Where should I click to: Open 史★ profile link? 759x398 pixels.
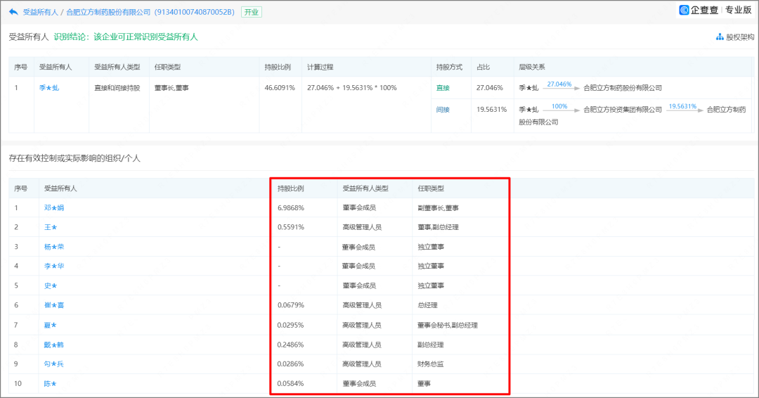[x=51, y=285]
